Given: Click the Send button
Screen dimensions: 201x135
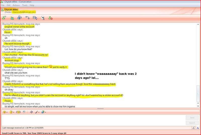Looking at the screenshot, I should 192,118.
